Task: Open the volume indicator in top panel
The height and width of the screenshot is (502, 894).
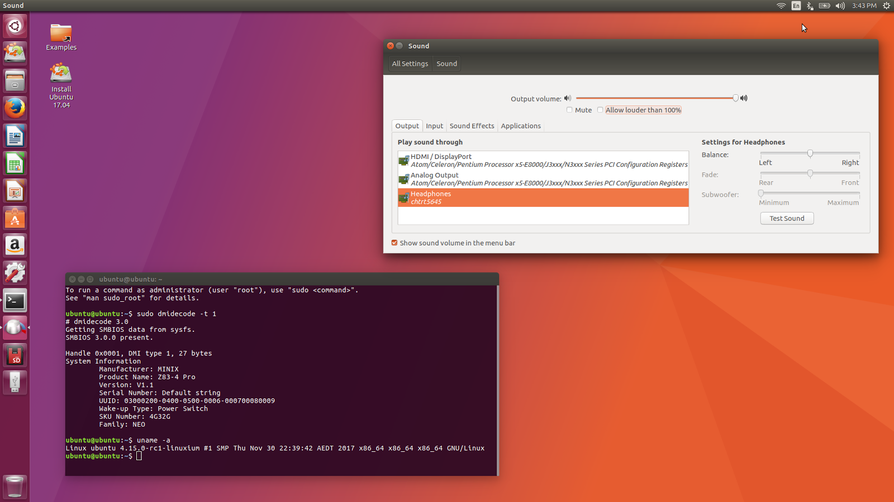Action: tap(840, 6)
